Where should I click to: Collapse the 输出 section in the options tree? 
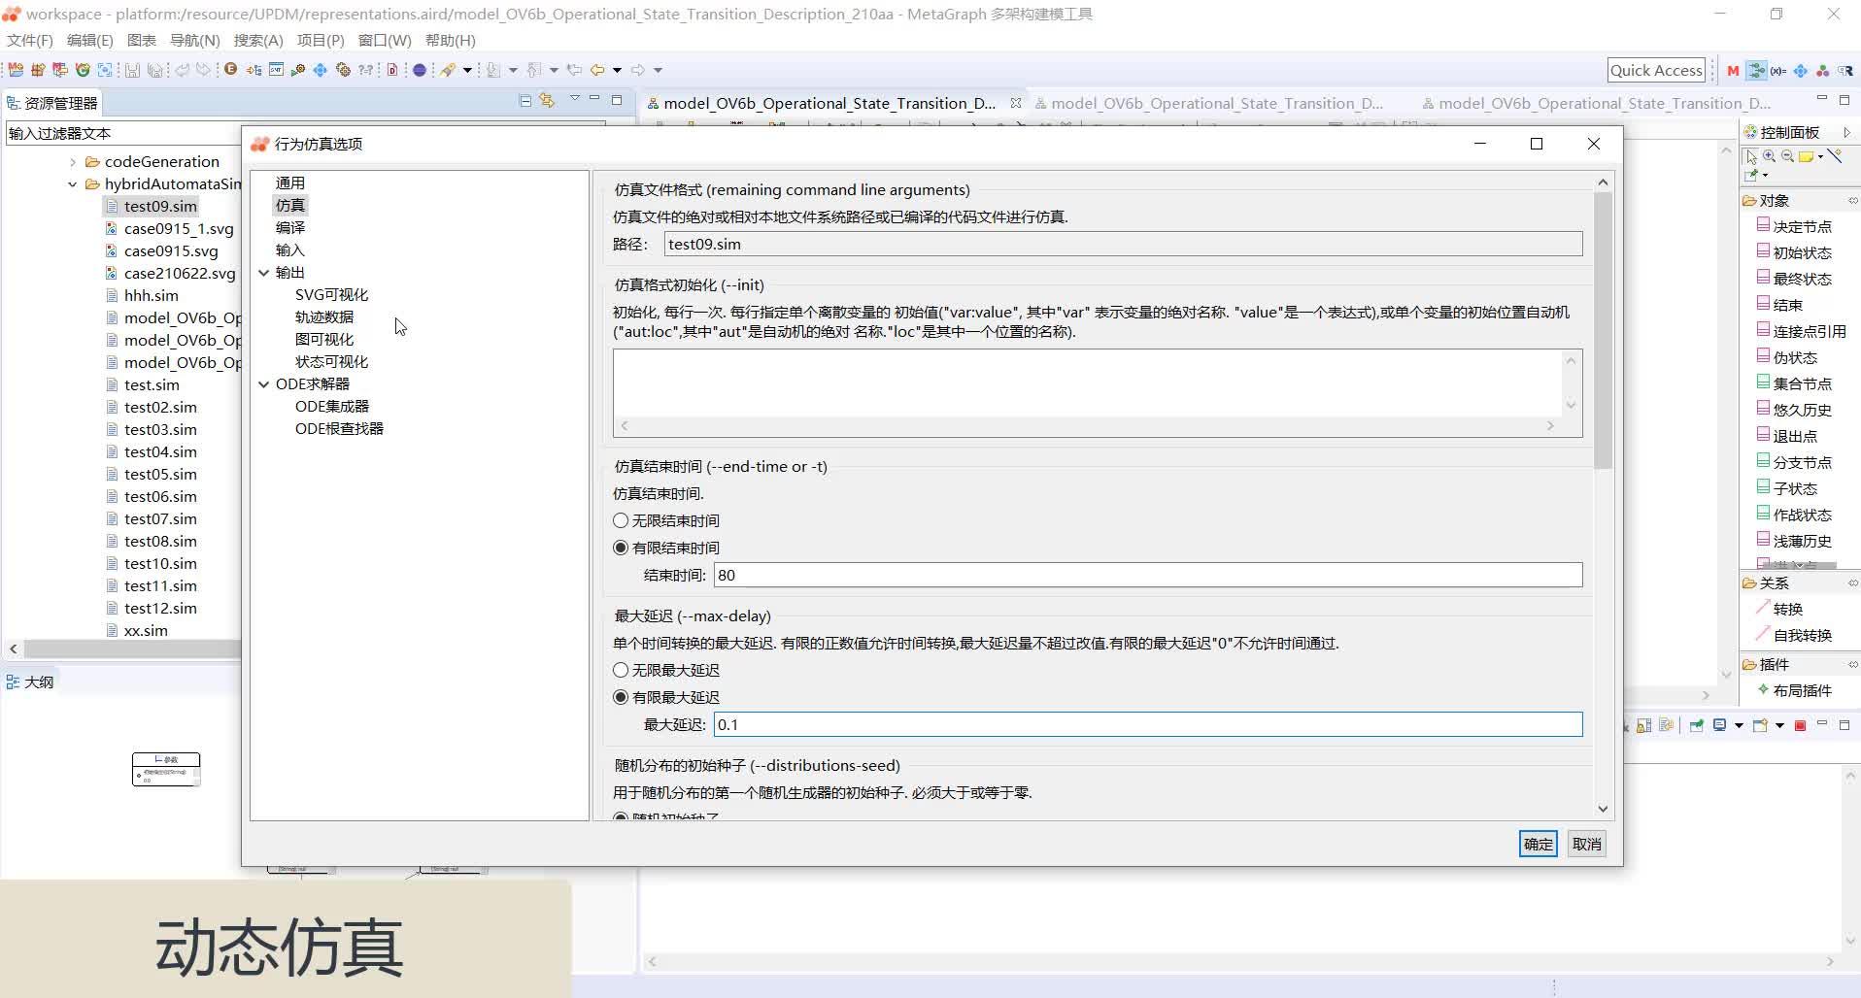coord(264,272)
